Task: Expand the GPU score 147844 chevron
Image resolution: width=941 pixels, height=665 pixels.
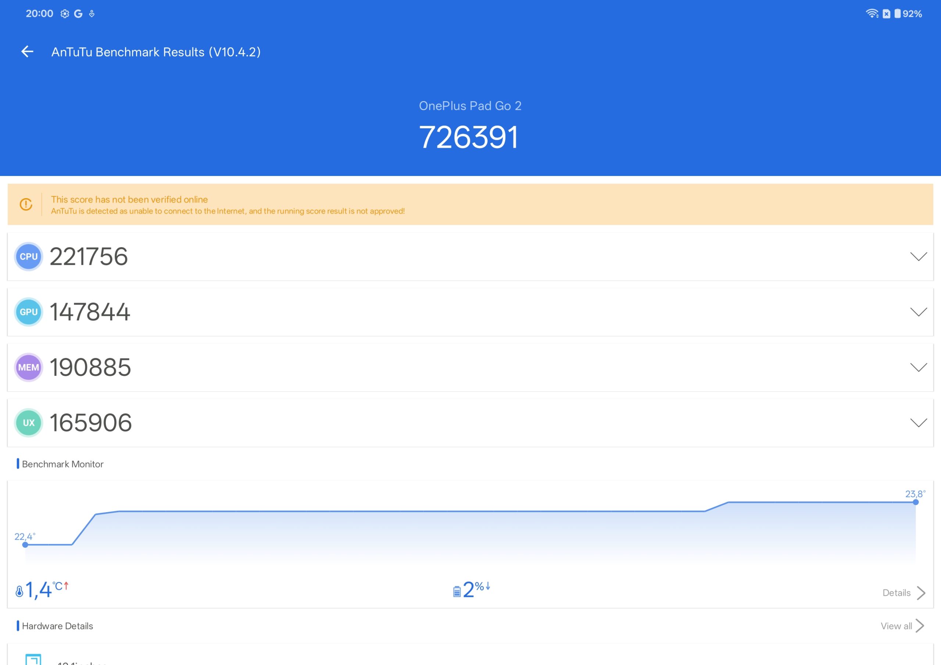Action: tap(919, 312)
